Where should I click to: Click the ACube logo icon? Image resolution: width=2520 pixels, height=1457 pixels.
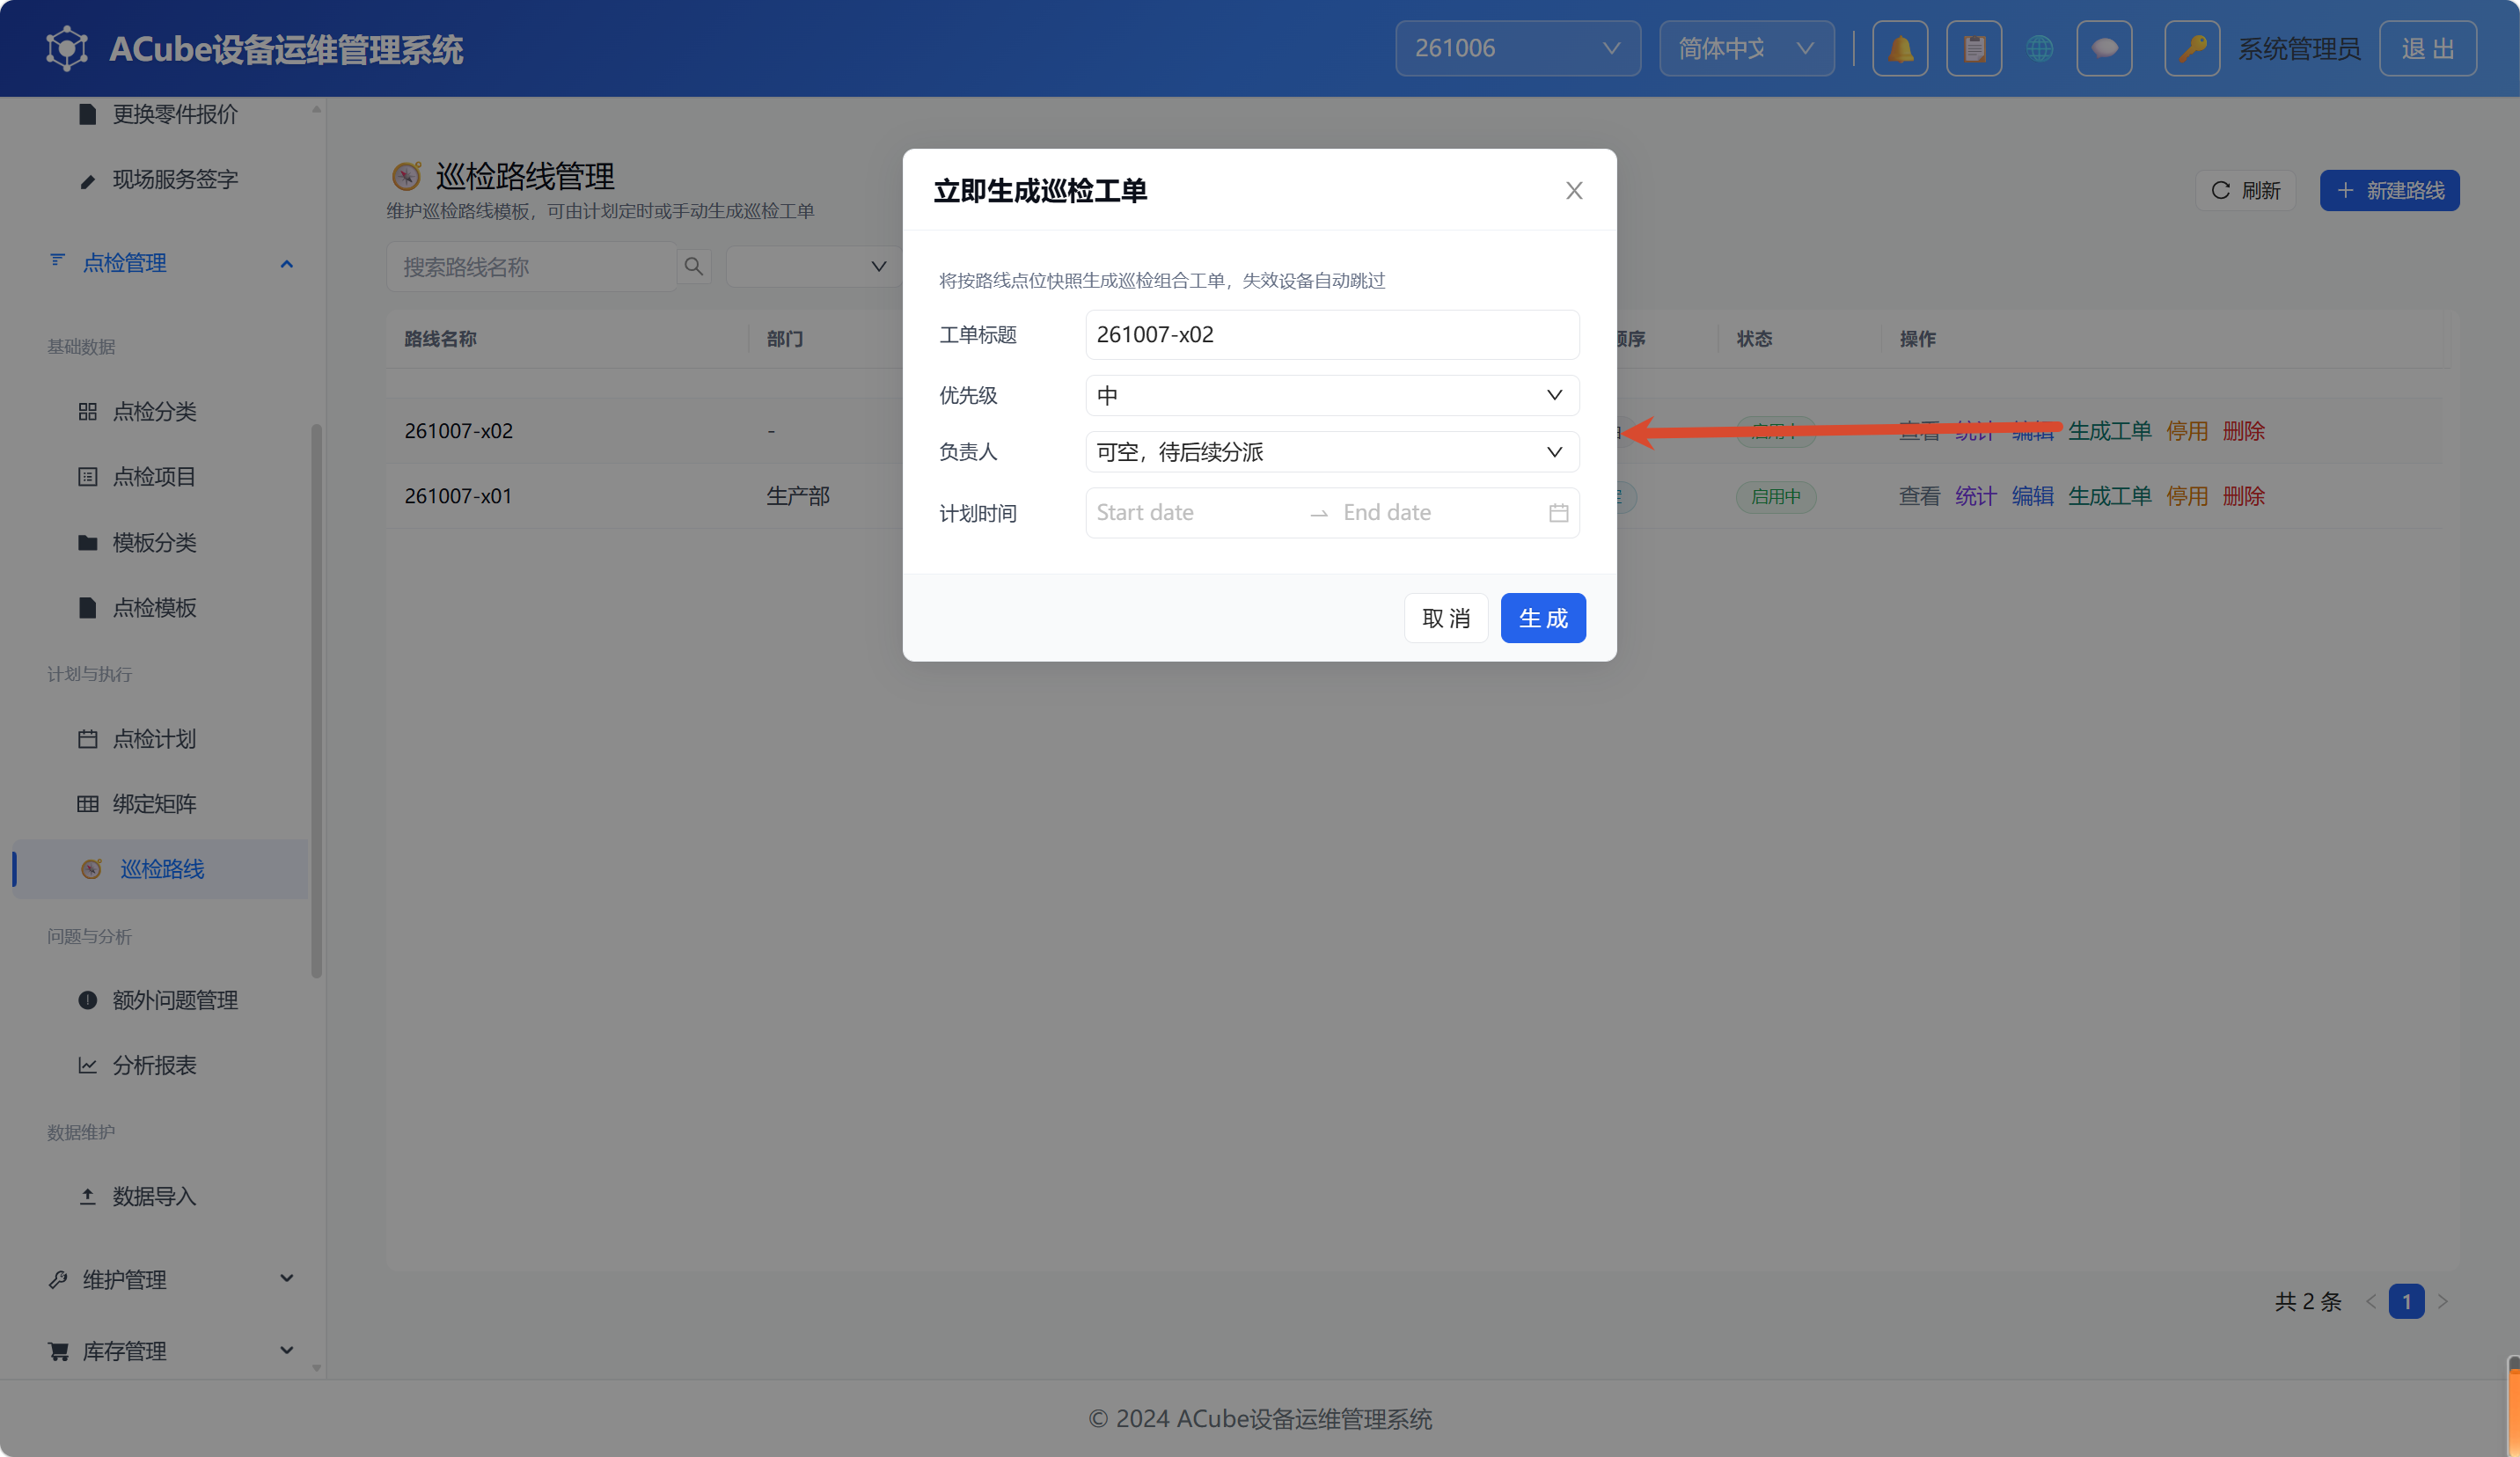[x=67, y=48]
